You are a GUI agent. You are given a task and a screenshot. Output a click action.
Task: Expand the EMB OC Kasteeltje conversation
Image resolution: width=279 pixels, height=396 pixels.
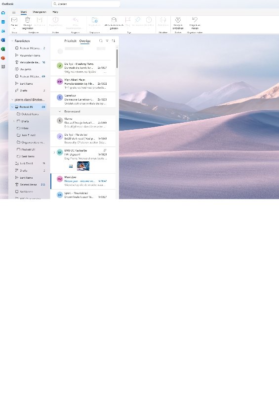coord(54,152)
